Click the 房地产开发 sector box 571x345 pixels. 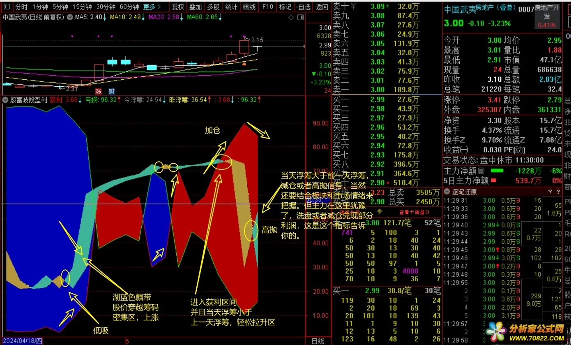(547, 16)
